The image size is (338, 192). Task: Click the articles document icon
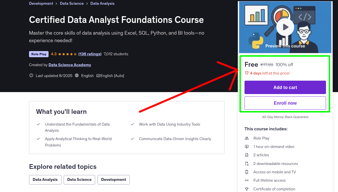point(247,155)
